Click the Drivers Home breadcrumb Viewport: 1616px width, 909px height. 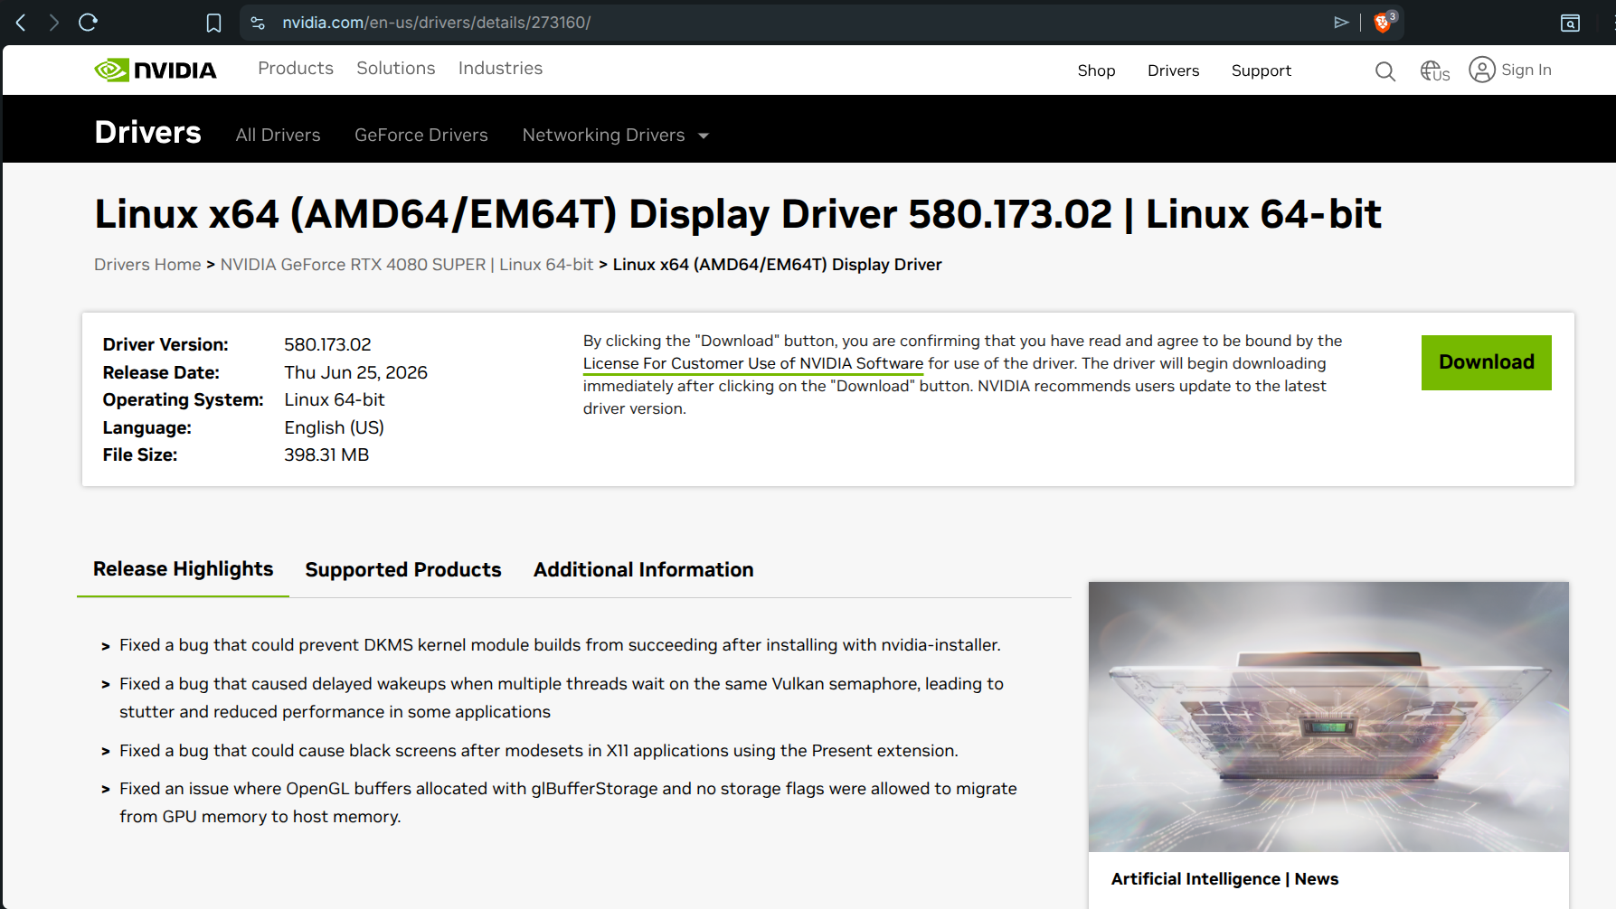pyautogui.click(x=147, y=265)
